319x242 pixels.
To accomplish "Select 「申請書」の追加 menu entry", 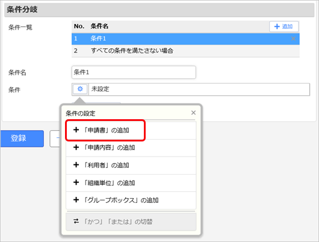I will [x=131, y=131].
